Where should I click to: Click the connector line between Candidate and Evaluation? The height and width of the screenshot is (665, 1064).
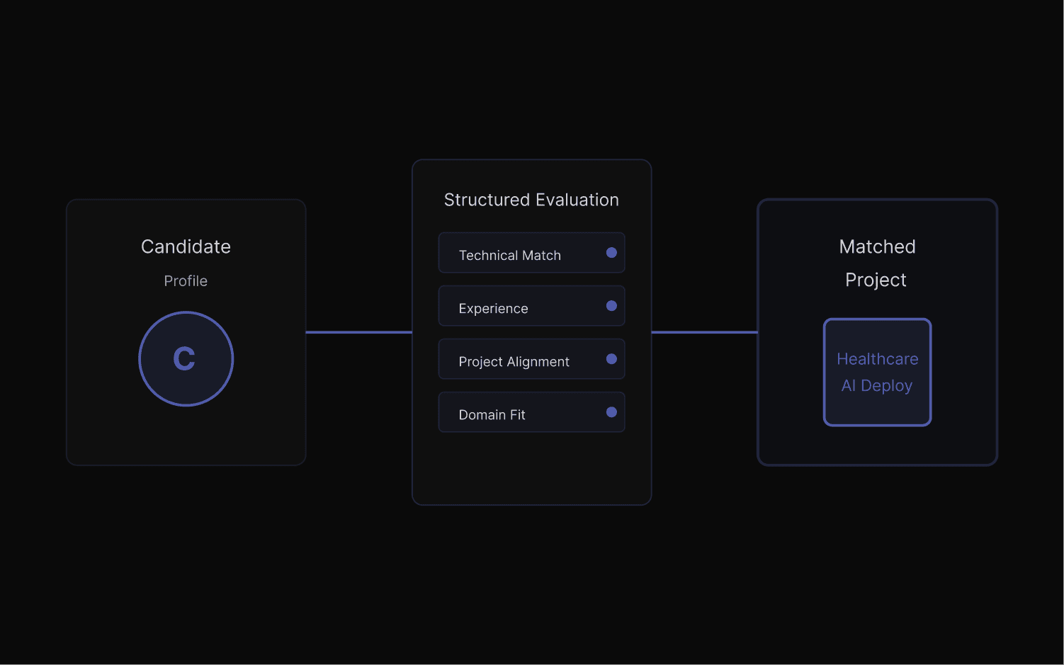pyautogui.click(x=359, y=331)
